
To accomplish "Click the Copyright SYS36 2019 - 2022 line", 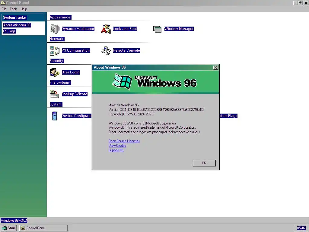I will (131, 114).
